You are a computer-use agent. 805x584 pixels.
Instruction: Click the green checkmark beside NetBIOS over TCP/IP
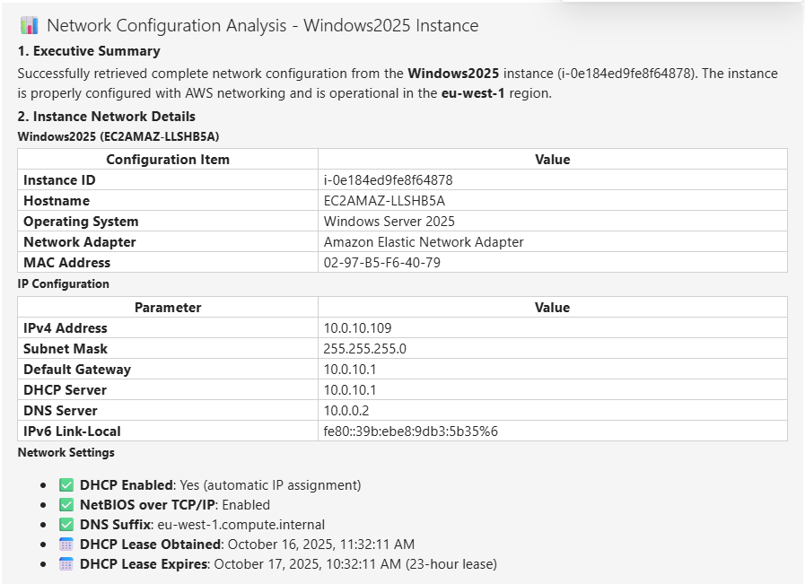pos(66,504)
